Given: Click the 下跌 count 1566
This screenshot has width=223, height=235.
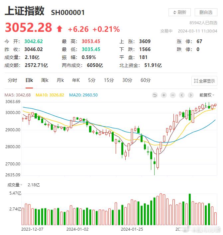Looking at the screenshot, I should [145, 49].
